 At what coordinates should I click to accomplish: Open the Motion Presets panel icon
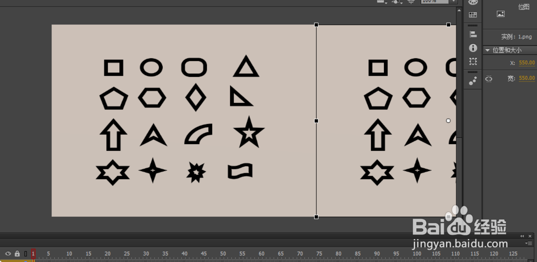coord(473,81)
